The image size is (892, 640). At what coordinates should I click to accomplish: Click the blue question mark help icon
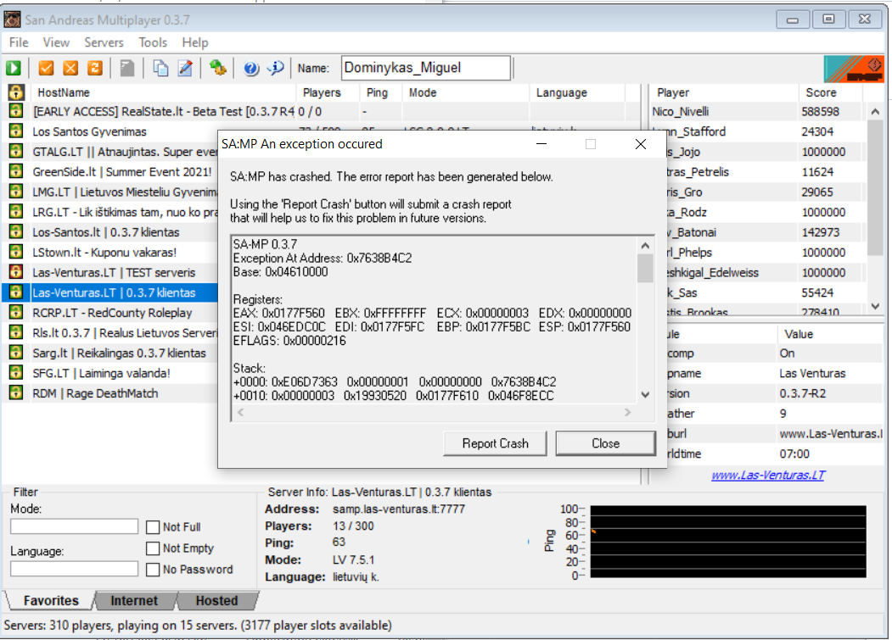tap(251, 68)
